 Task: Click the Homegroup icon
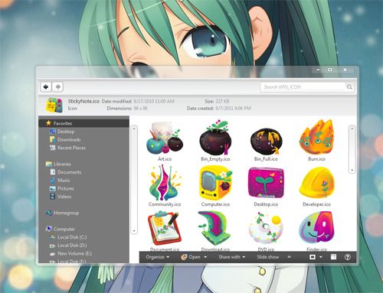coord(48,213)
